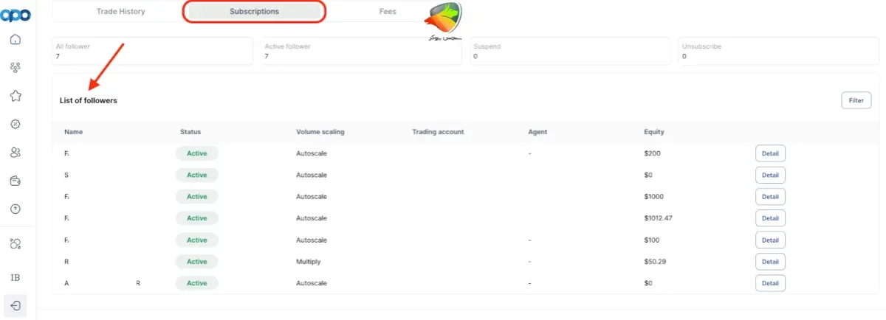Viewport: 886px width, 320px height.
Task: Click the Active badge in the $200 row
Action: coord(197,153)
